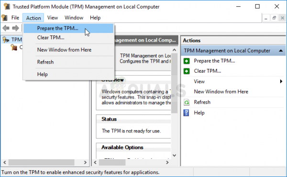Select the TPM root node icon in tree
This screenshot has width=287, height=177.
[6, 40]
